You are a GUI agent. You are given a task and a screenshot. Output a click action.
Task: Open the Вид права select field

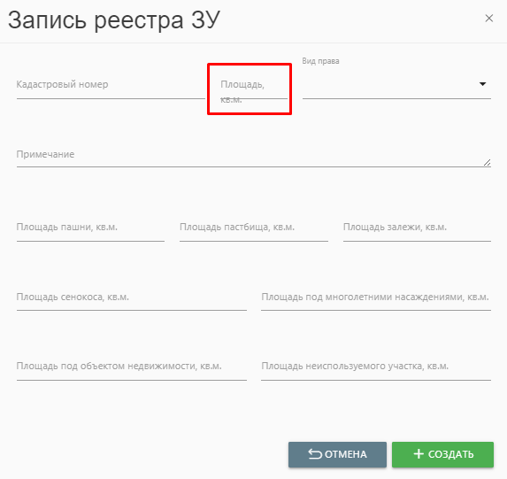pyautogui.click(x=396, y=84)
